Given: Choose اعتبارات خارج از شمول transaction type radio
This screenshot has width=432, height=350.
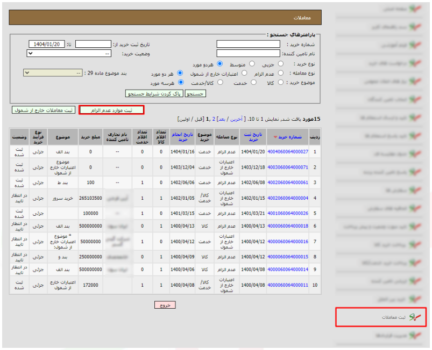Looking at the screenshot, I should (x=244, y=73).
